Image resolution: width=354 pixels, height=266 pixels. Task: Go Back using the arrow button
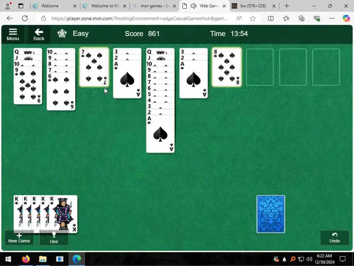point(39,34)
